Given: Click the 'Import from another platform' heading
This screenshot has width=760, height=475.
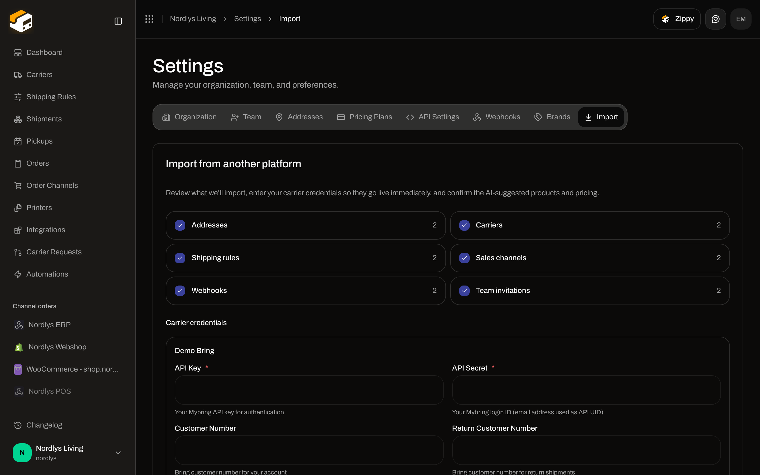Looking at the screenshot, I should pyautogui.click(x=233, y=164).
